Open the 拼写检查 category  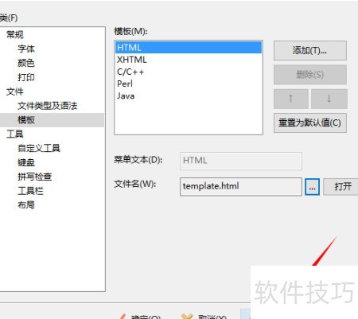(x=35, y=177)
